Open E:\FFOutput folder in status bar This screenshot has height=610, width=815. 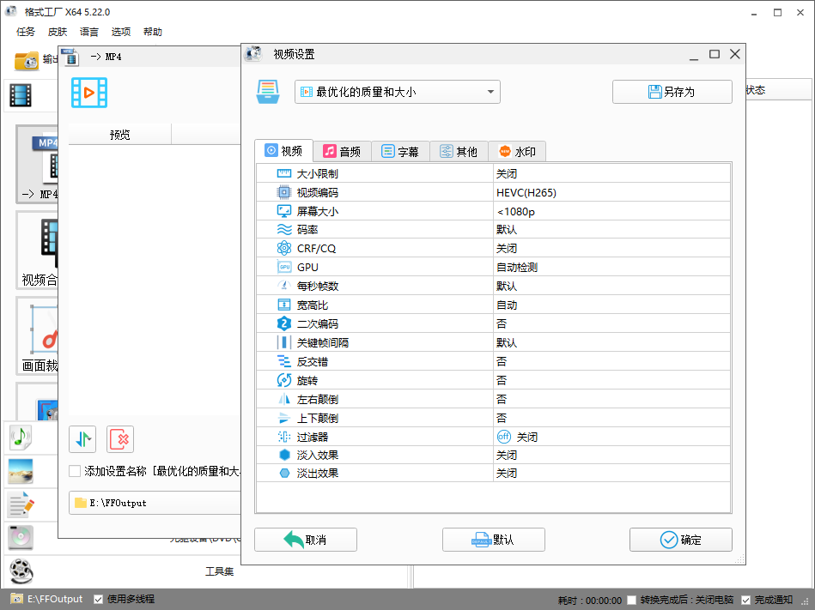tap(47, 599)
